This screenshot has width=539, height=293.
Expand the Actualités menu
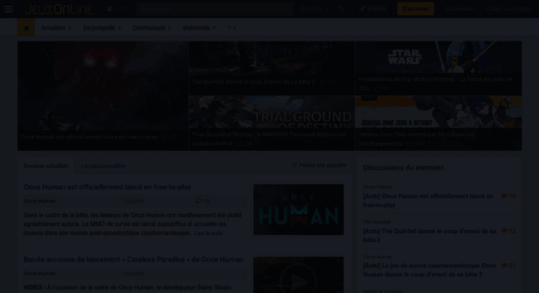[56, 28]
